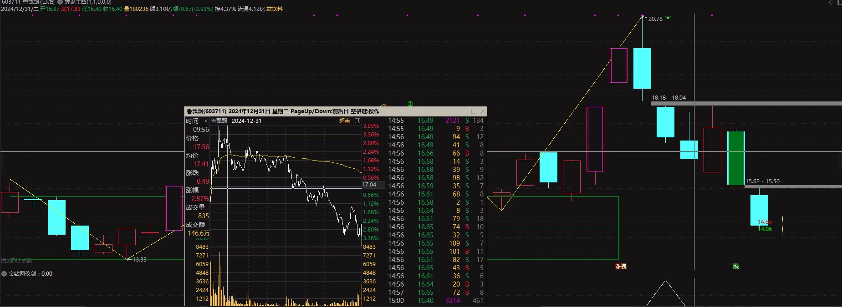Close the 香飘飘 intraday popup window
Screen dimensions: 842x307
[x=483, y=111]
